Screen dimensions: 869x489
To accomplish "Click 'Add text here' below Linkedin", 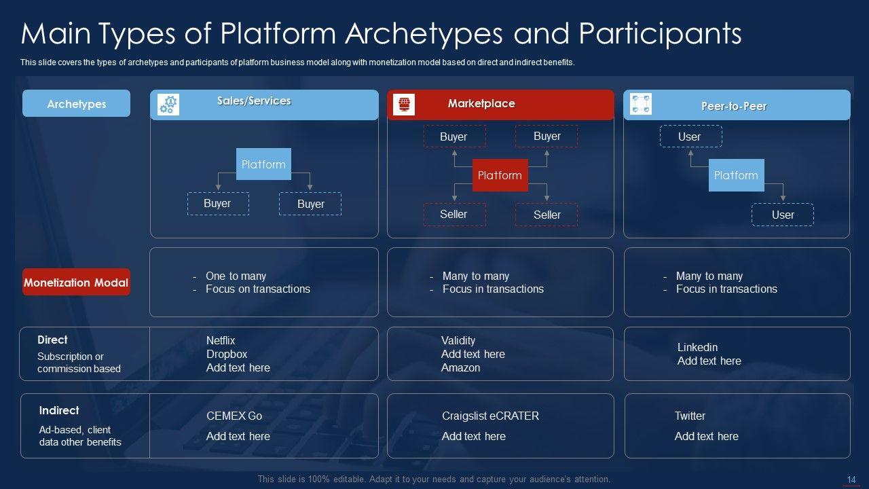I will click(709, 361).
